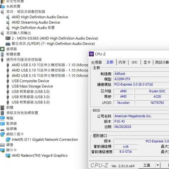The height and width of the screenshot is (169, 169).
Task: Click the mouse category icon
Action: tap(2, 113)
